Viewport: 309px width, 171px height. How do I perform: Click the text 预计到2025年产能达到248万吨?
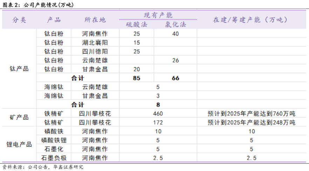pyautogui.click(x=251, y=122)
